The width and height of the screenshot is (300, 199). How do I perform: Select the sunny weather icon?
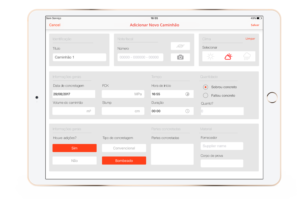coord(211,57)
